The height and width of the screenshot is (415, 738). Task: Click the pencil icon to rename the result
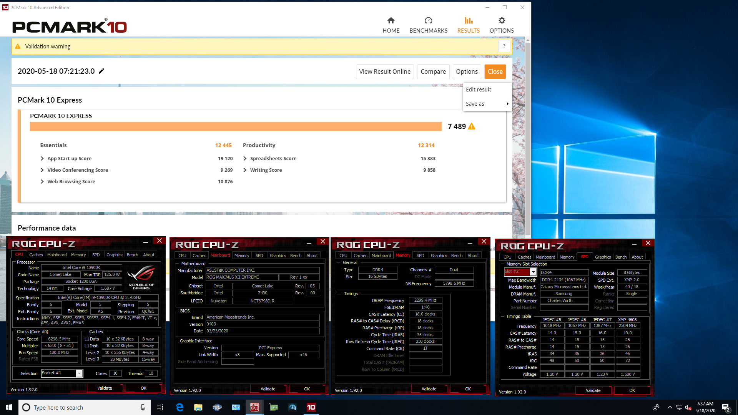101,71
